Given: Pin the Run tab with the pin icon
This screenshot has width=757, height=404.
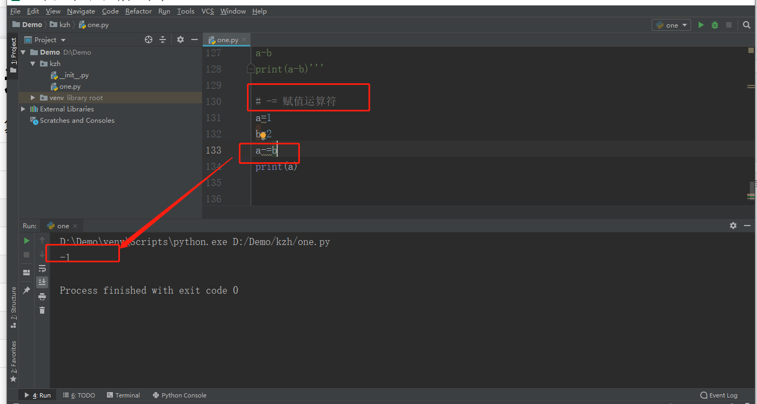Looking at the screenshot, I should (x=26, y=290).
